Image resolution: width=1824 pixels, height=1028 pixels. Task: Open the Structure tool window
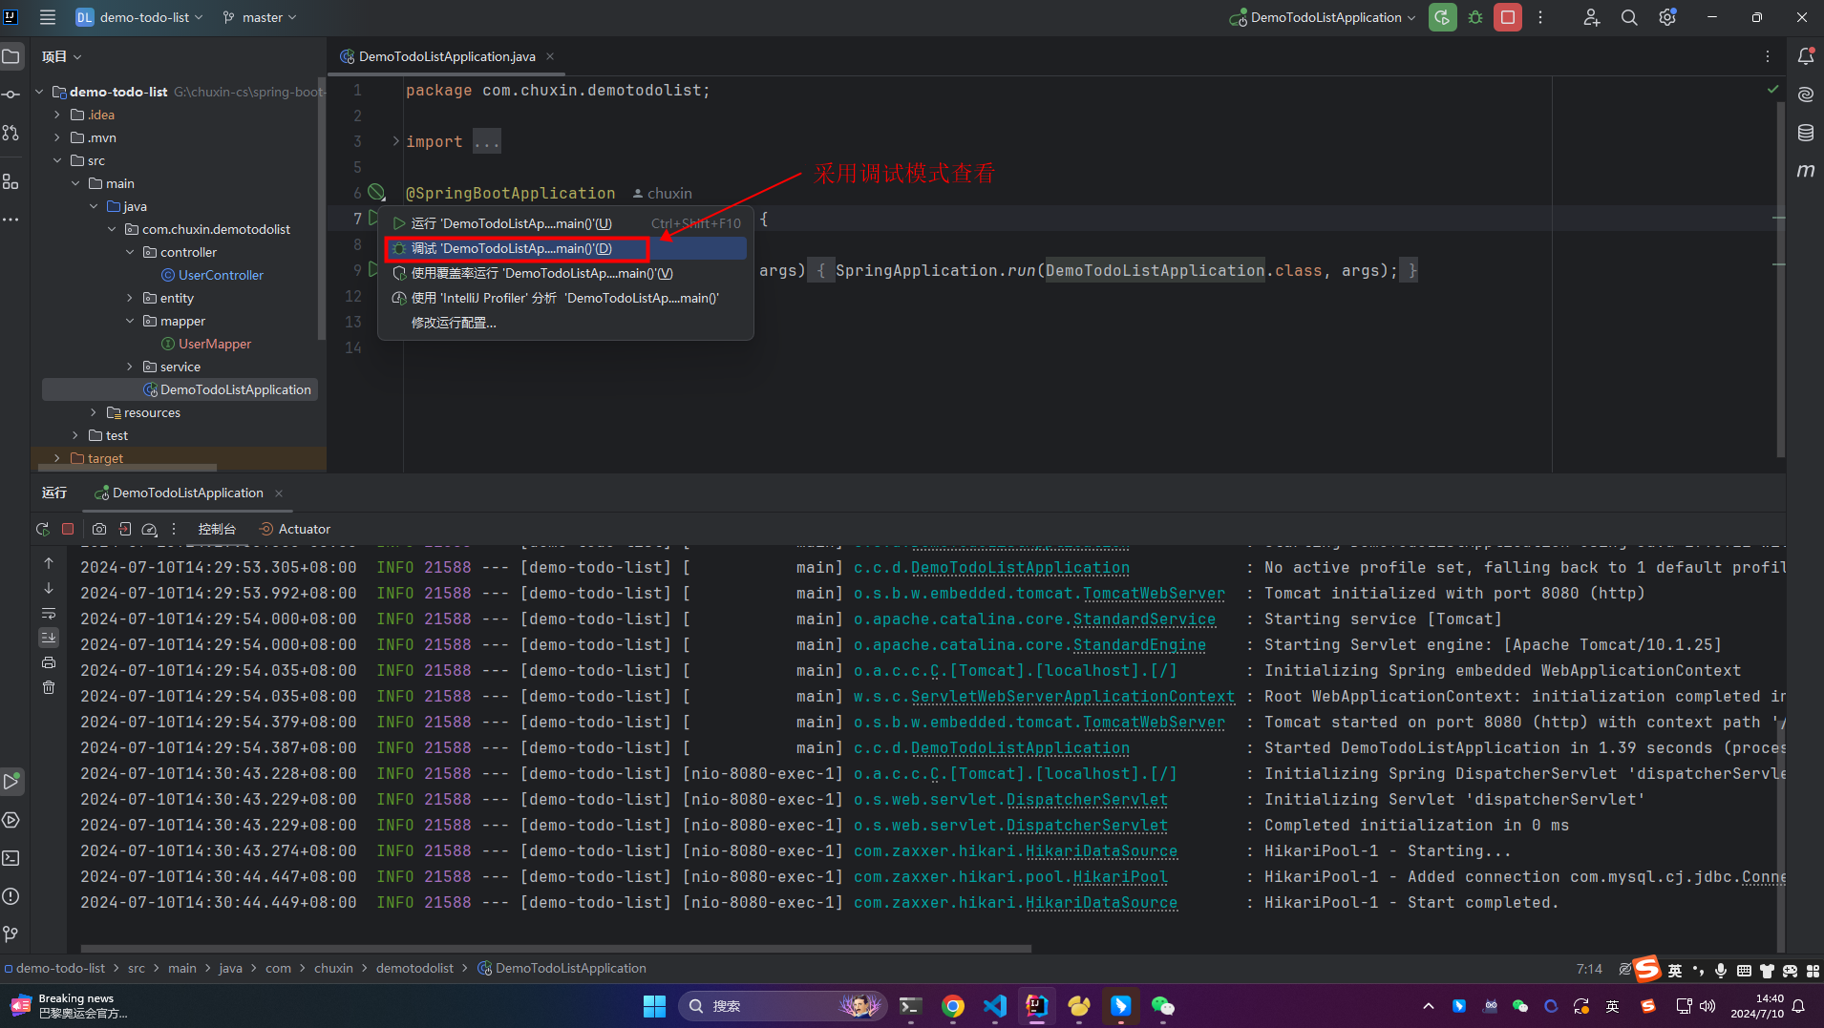pos(11,181)
